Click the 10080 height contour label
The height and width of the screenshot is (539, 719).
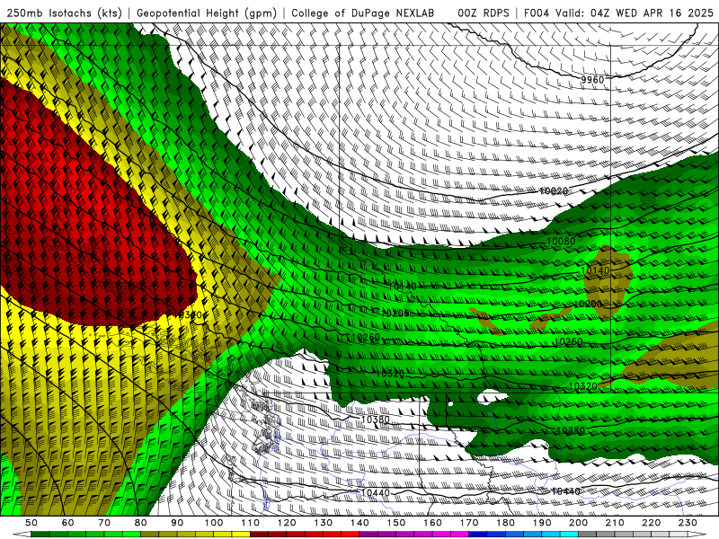561,241
